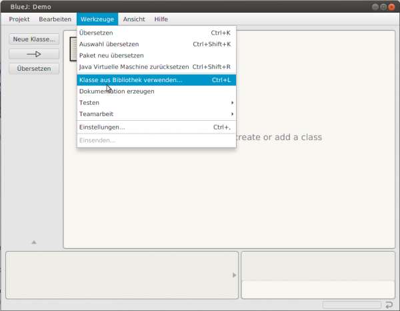Open the Bearbeiten menu
The image size is (400, 311).
tap(55, 19)
